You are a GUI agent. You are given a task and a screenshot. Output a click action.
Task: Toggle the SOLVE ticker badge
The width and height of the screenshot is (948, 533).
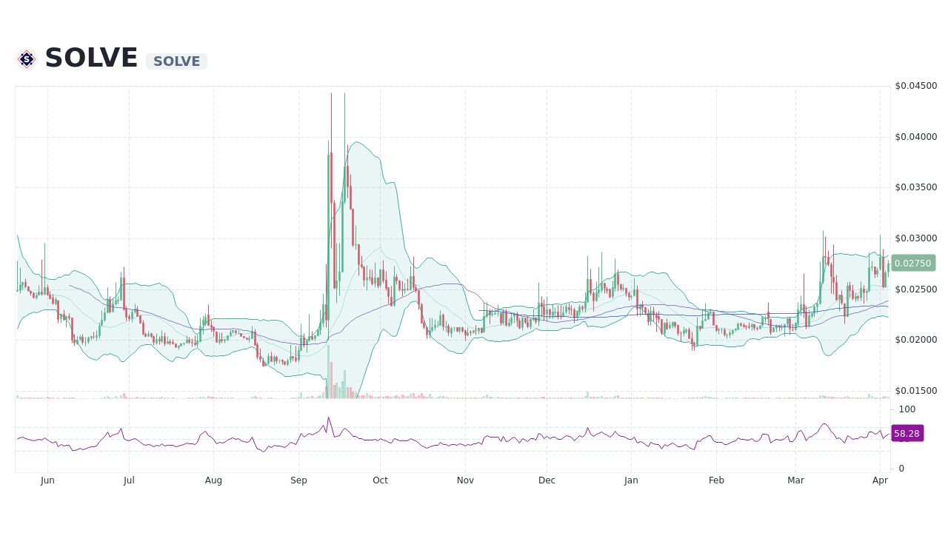pyautogui.click(x=176, y=61)
